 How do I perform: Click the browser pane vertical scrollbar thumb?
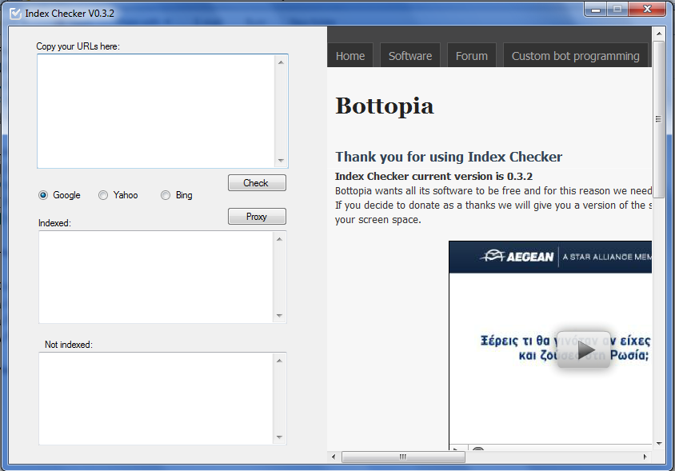click(659, 119)
